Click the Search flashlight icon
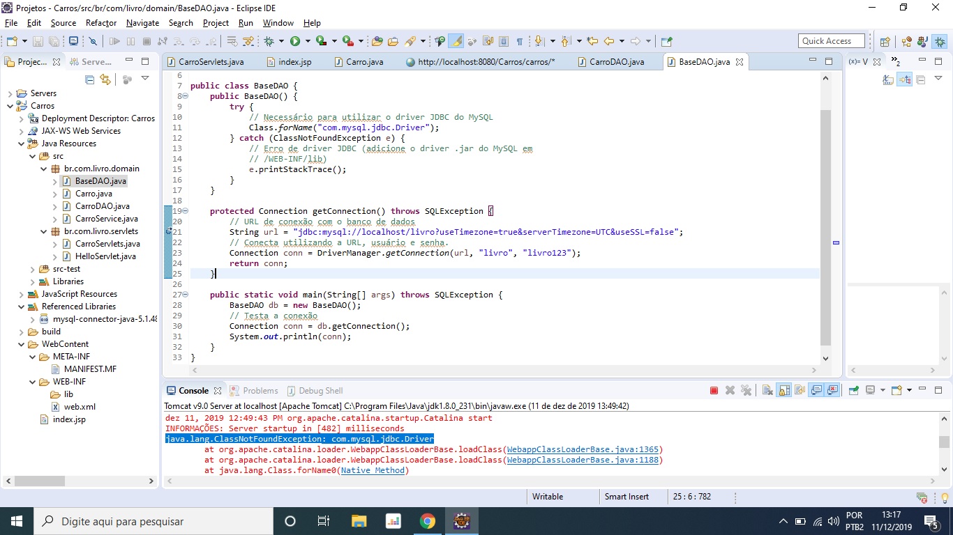 pos(411,41)
